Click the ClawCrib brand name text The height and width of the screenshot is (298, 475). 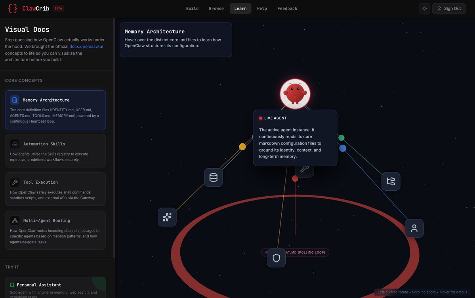pos(36,8)
